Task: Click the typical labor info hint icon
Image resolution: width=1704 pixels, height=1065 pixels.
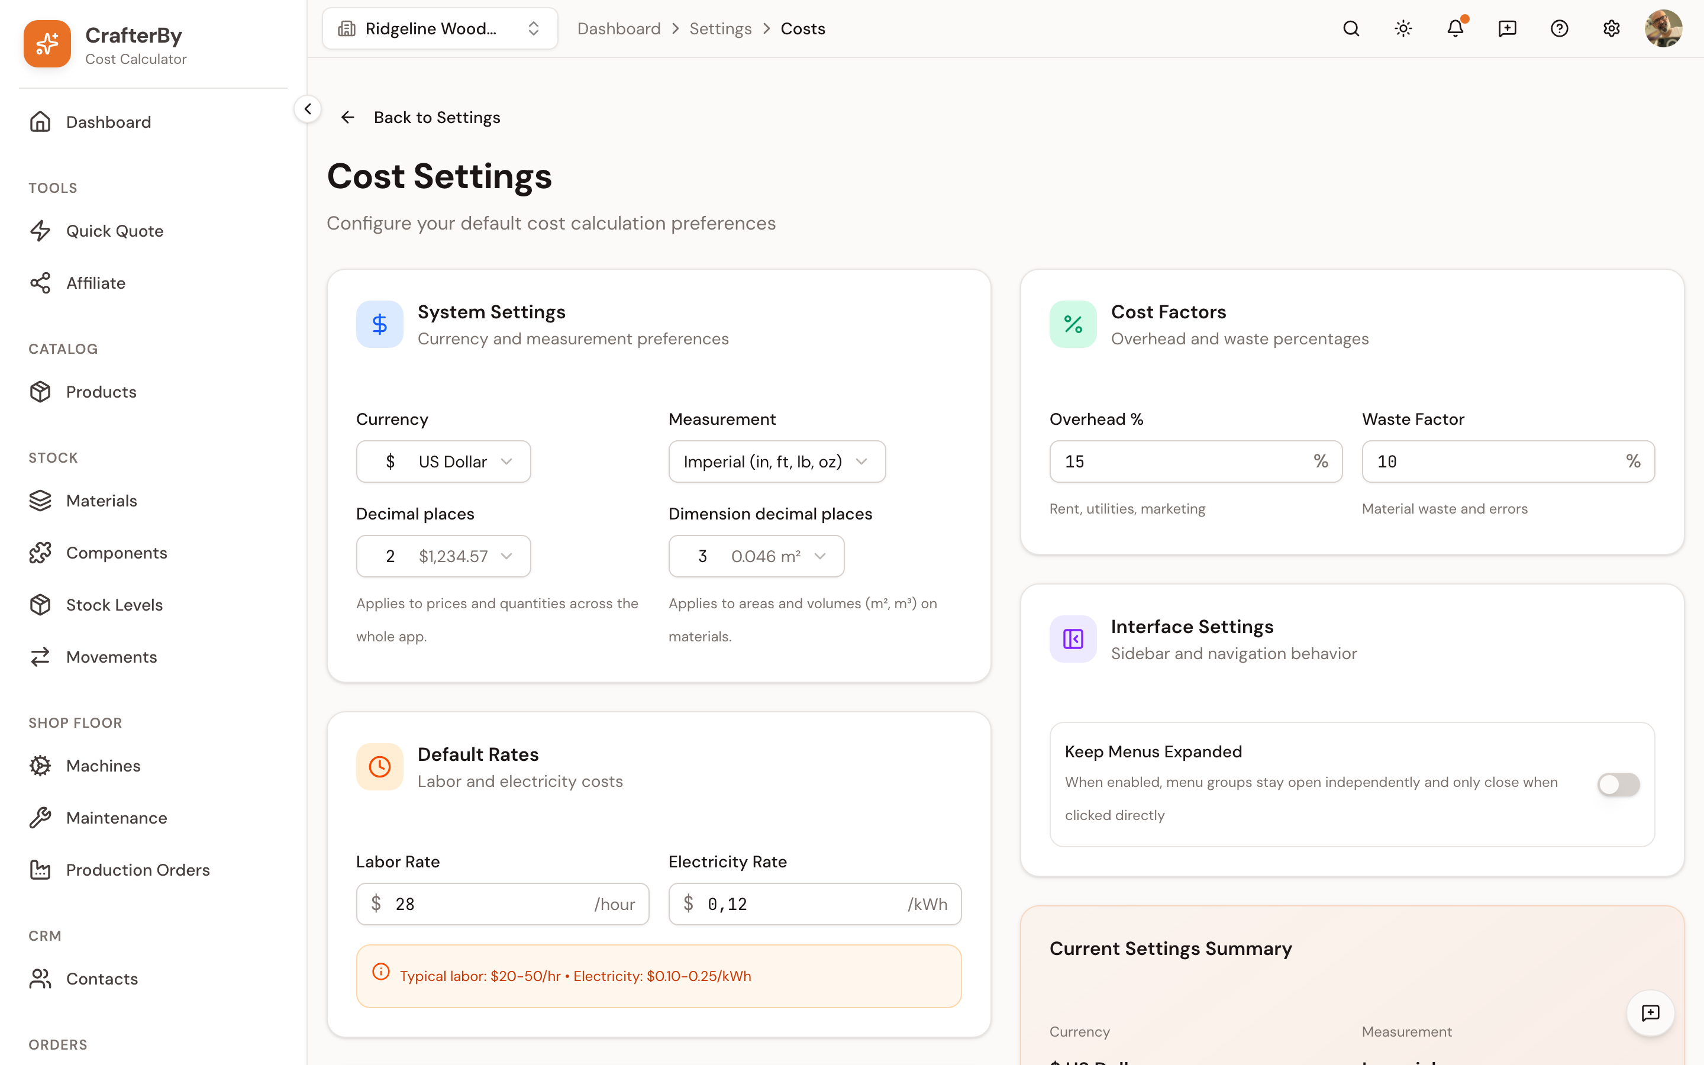Action: (x=381, y=972)
